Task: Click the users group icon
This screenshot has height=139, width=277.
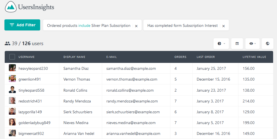Action: click(7, 43)
